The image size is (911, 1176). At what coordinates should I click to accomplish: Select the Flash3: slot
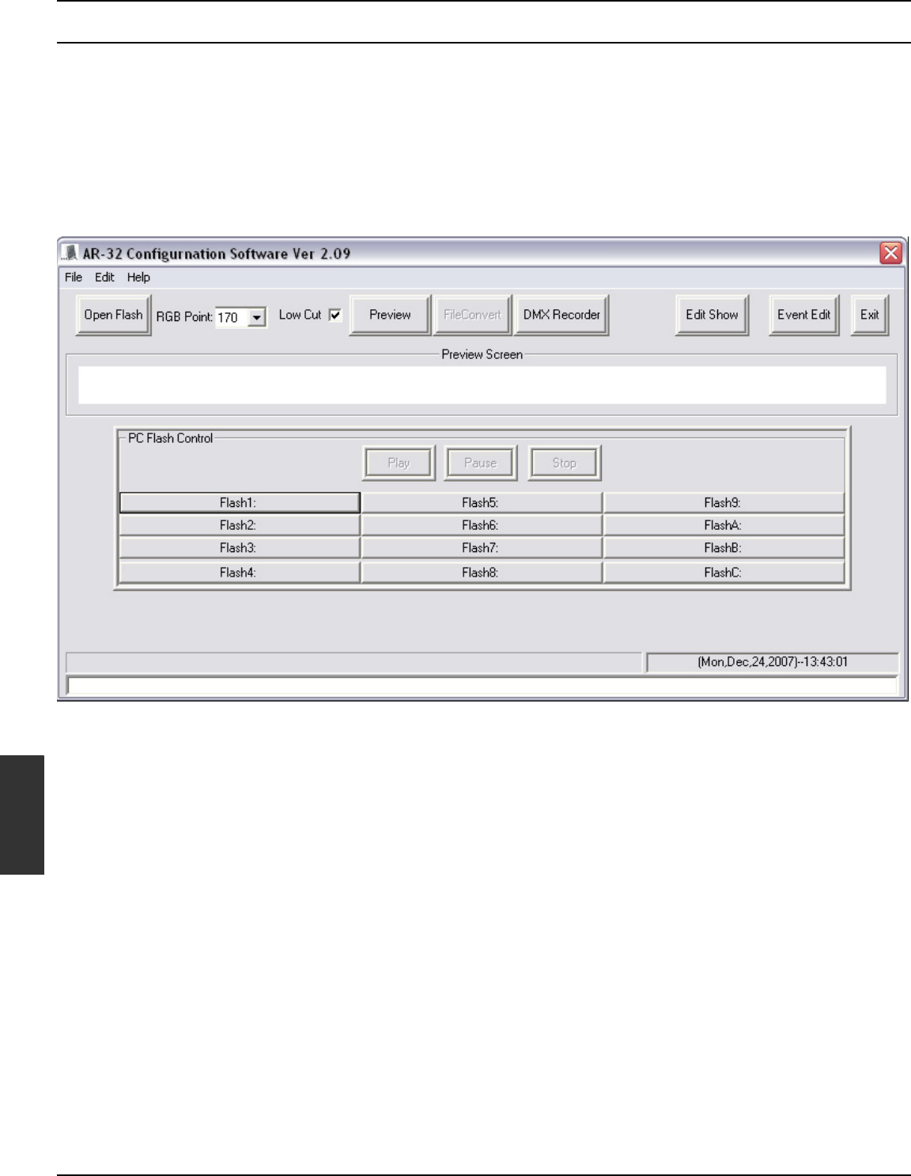(x=239, y=548)
